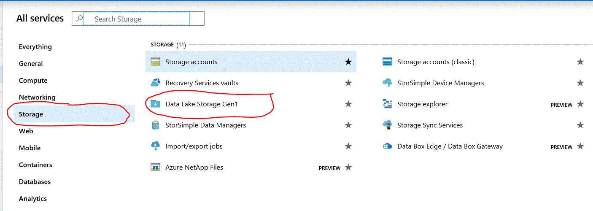Click the Search Storage input field
Image resolution: width=593 pixels, height=211 pixels.
click(x=136, y=19)
